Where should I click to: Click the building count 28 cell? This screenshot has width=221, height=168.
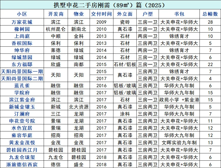click(210, 22)
